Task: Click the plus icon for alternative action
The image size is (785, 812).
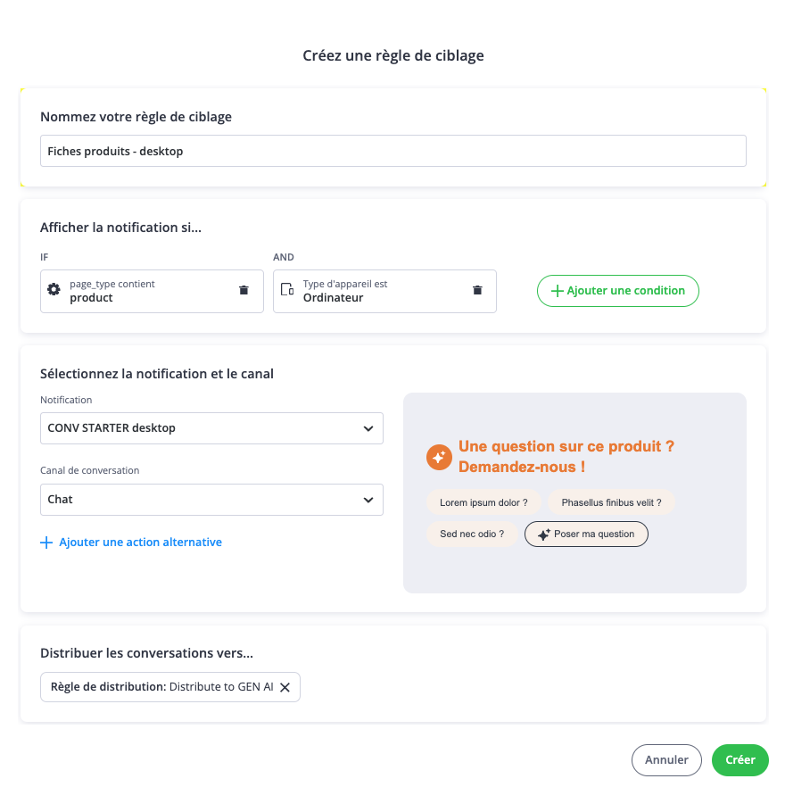Action: coord(47,543)
